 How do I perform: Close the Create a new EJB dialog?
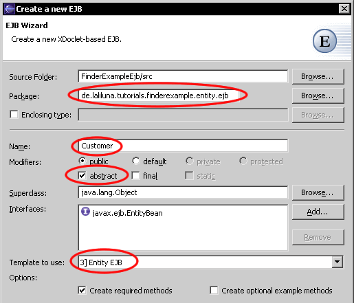click(x=344, y=9)
